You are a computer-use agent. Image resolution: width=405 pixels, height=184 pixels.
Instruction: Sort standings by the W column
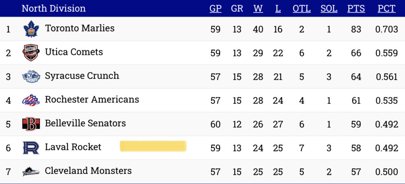[x=258, y=9]
